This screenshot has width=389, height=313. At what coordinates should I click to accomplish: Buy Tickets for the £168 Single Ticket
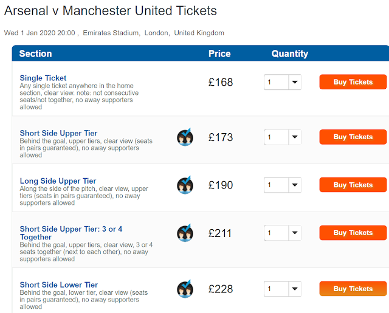(x=353, y=82)
